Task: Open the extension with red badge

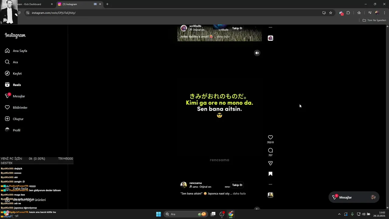Action: point(341,13)
